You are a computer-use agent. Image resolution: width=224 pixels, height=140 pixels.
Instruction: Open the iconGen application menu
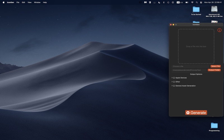(x=10, y=3)
